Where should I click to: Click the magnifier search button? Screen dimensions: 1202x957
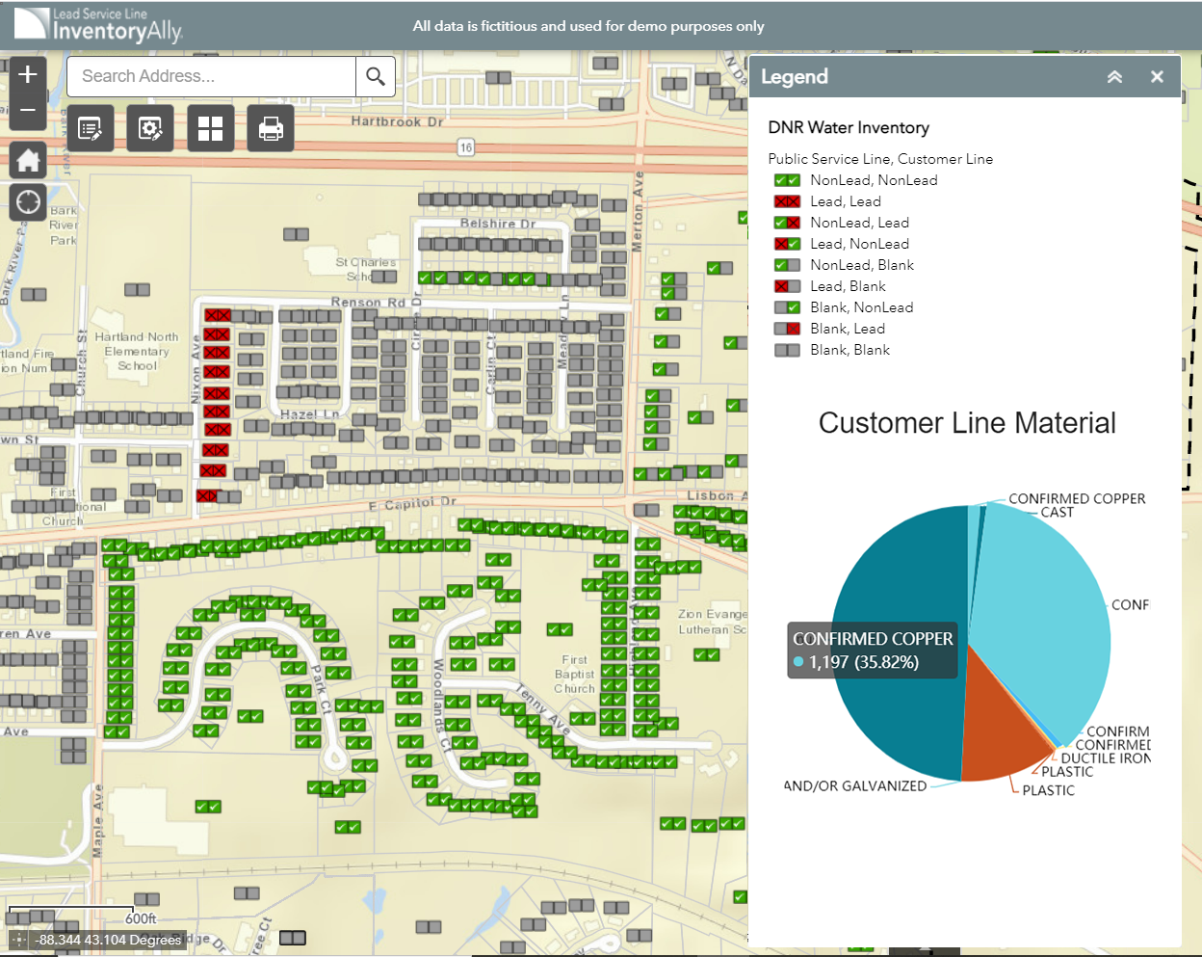click(x=376, y=76)
